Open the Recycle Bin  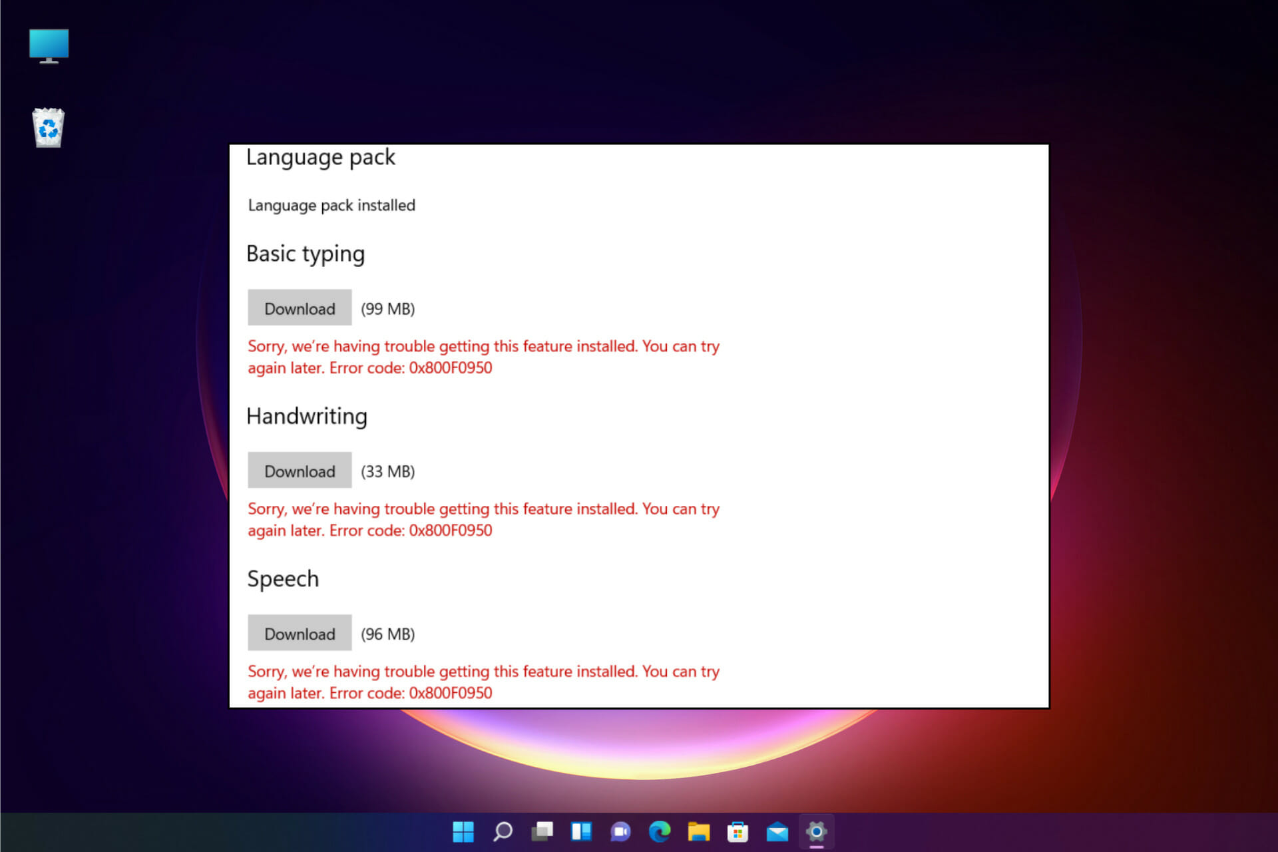click(47, 128)
